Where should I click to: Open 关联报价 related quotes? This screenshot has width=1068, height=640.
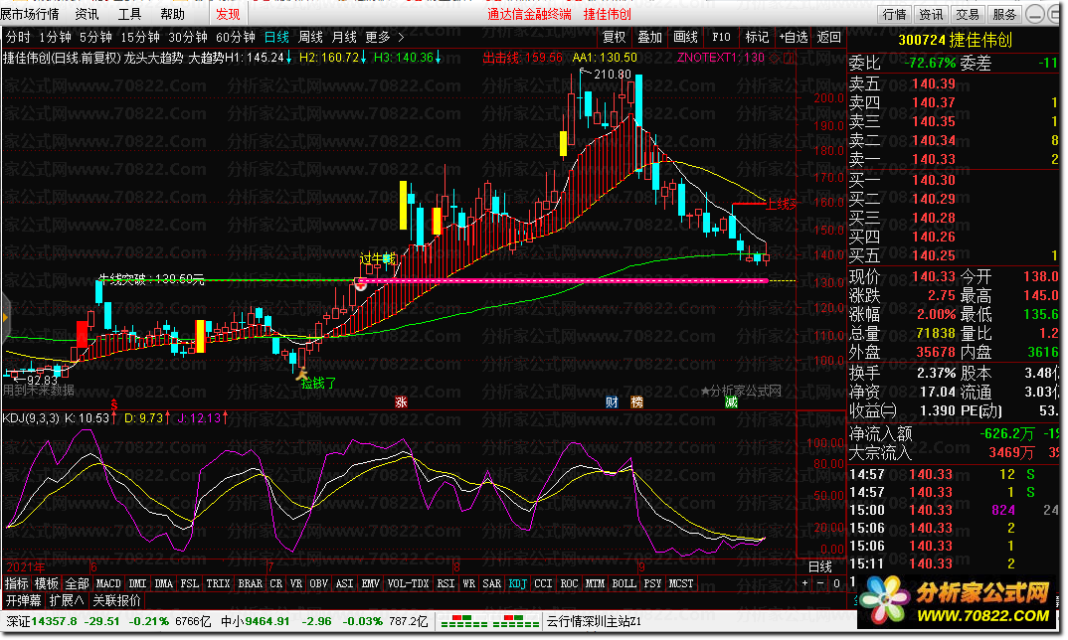click(116, 600)
